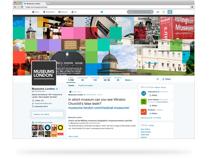Image resolution: width=210 pixels, height=158 pixels.
Task: View Followers count 20.1M
Action: (107, 79)
